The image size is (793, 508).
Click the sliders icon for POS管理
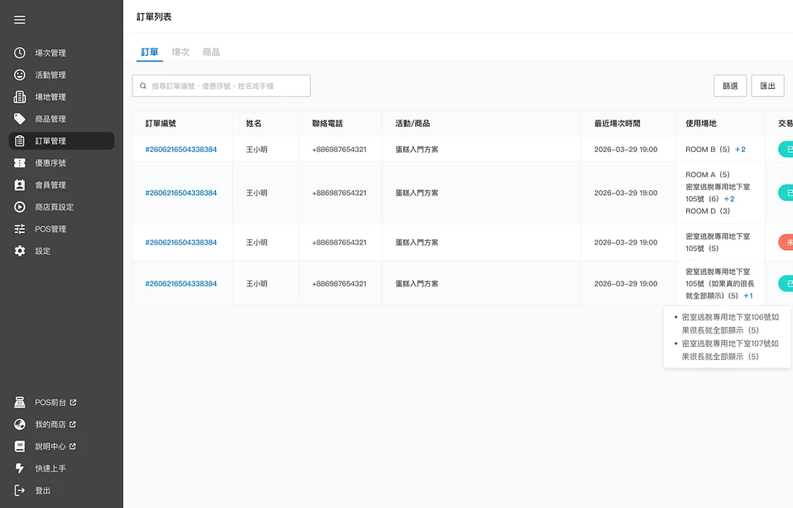[19, 229]
